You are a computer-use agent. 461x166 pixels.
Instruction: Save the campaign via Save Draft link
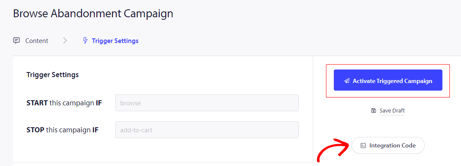(x=392, y=110)
